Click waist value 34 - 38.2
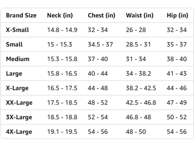The image size is (194, 146). pos(139,73)
